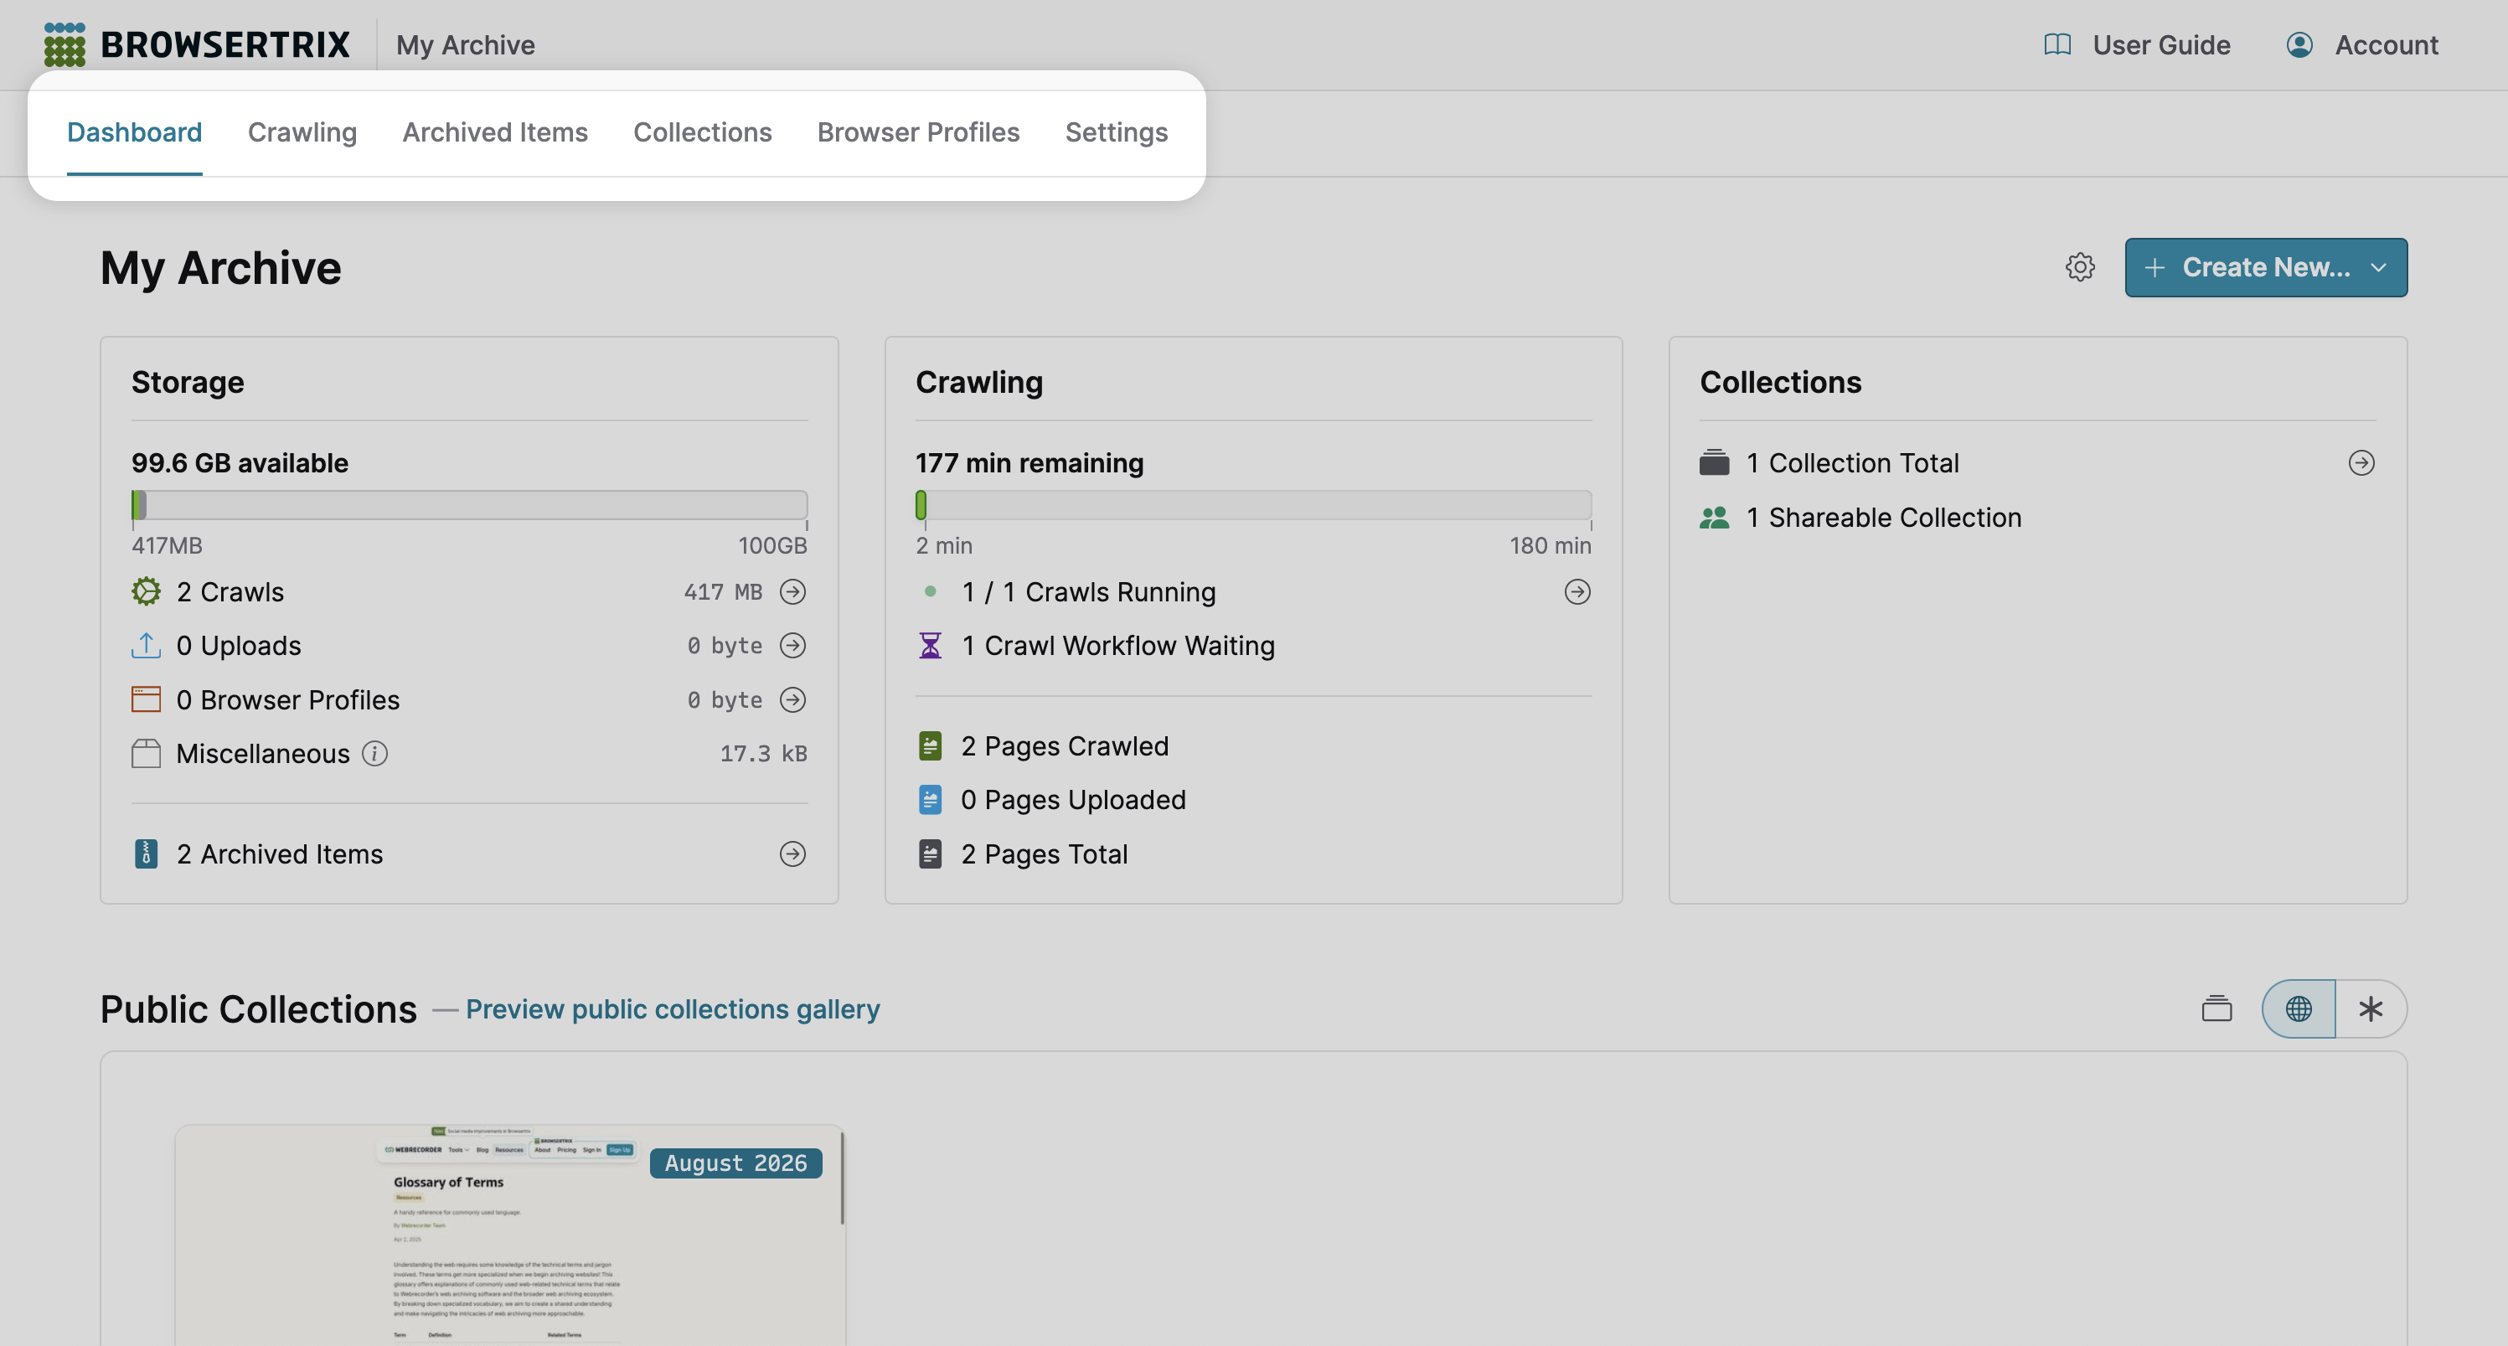Click '1 Shareable Collection' text
Viewport: 2508px width, 1346px height.
pos(1883,517)
